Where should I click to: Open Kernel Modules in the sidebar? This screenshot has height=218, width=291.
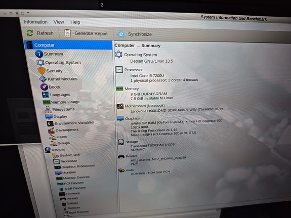[x=62, y=79]
